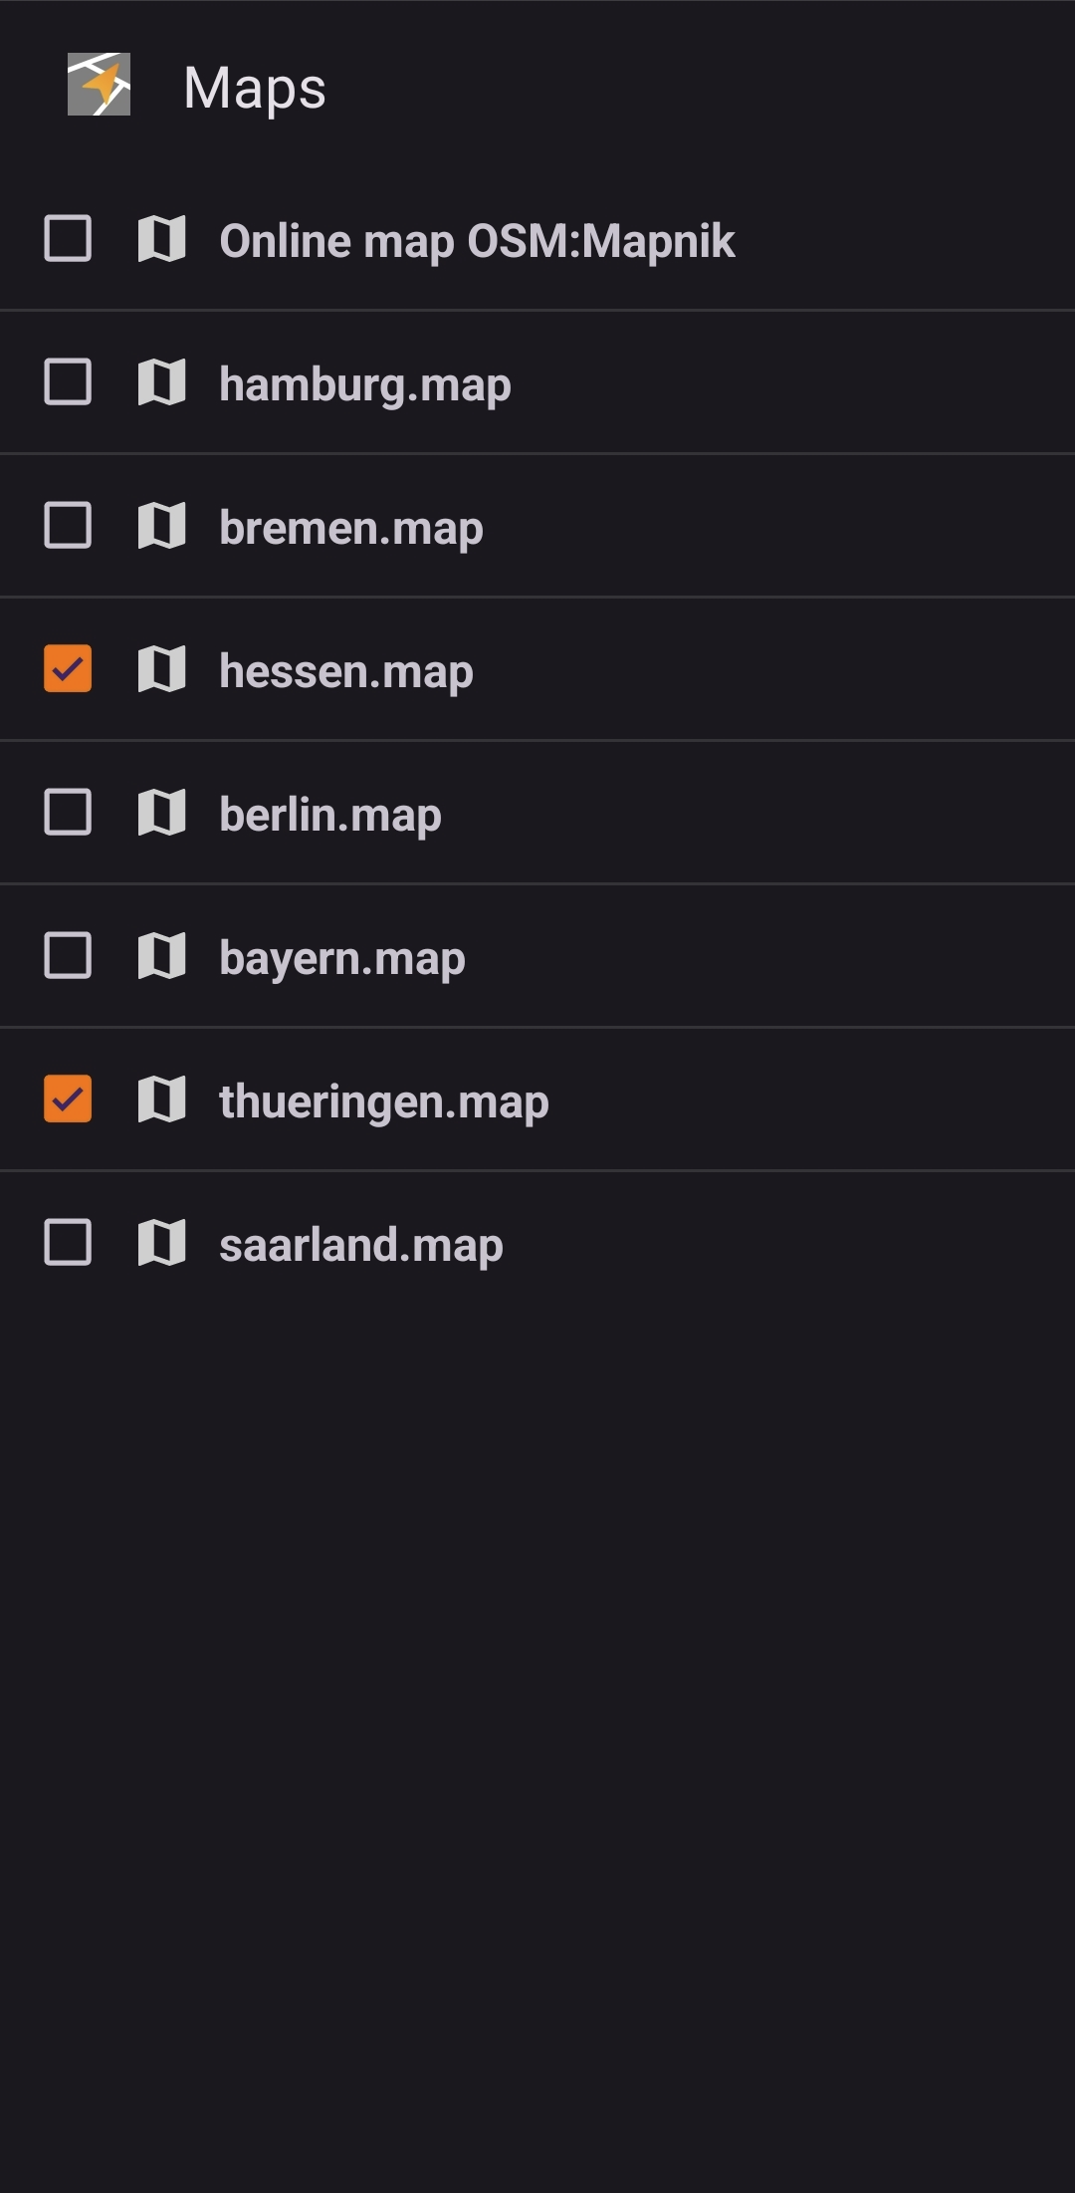
Task: Click the map icon beside bayern.map
Action: (x=161, y=956)
